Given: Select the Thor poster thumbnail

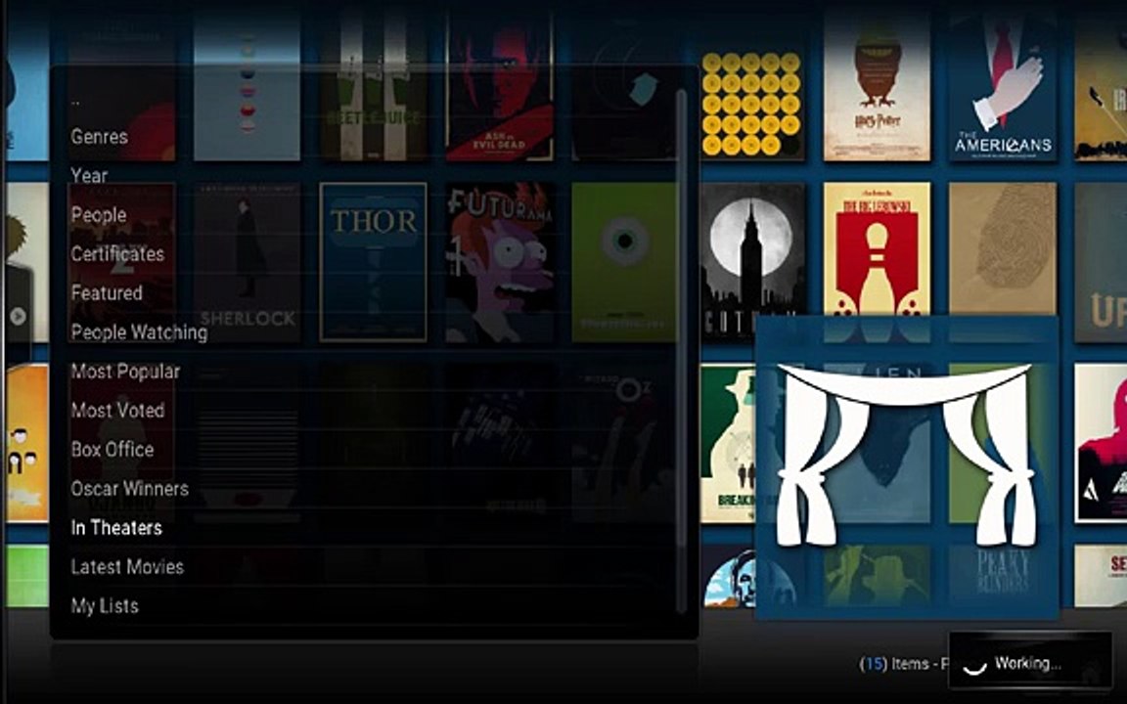Looking at the screenshot, I should pyautogui.click(x=373, y=262).
